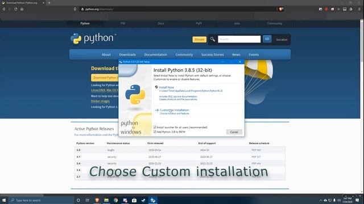364x204 pixels.
Task: Click the yellow Donate button
Action: click(199, 40)
